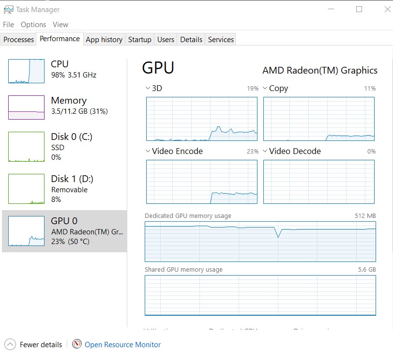Click the Fewer details up-arrow icon
Image resolution: width=393 pixels, height=353 pixels.
point(10,344)
